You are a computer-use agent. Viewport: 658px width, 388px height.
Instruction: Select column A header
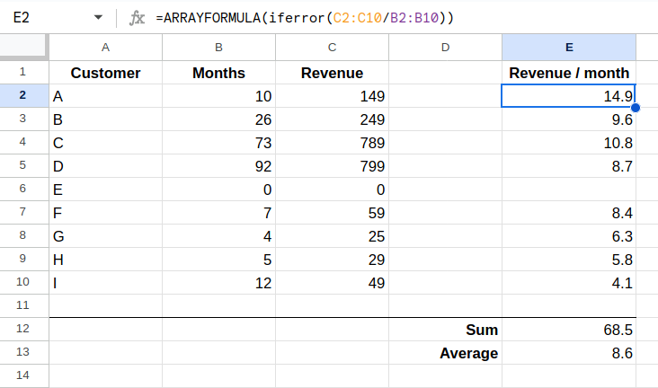pos(106,48)
